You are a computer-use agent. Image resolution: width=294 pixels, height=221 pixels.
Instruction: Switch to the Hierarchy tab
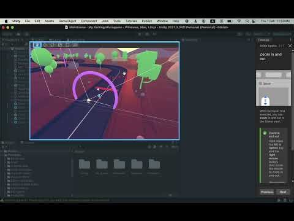(12, 40)
